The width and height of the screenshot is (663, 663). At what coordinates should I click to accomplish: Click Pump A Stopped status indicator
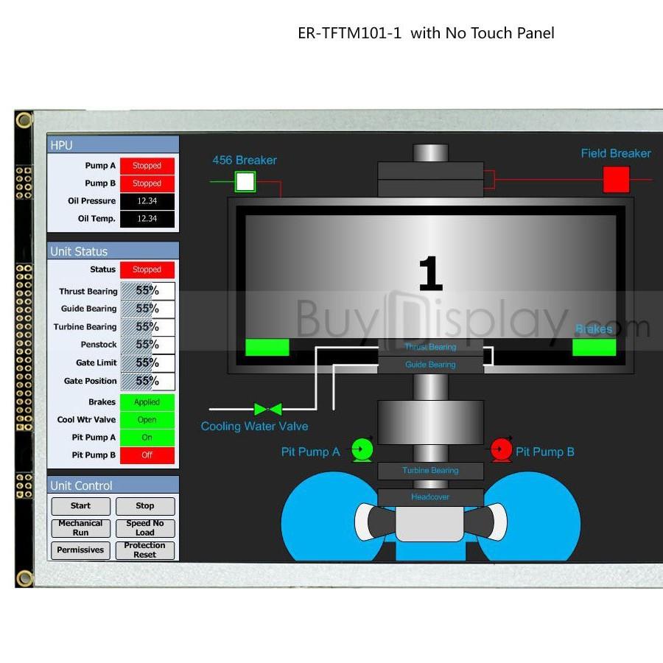click(147, 166)
